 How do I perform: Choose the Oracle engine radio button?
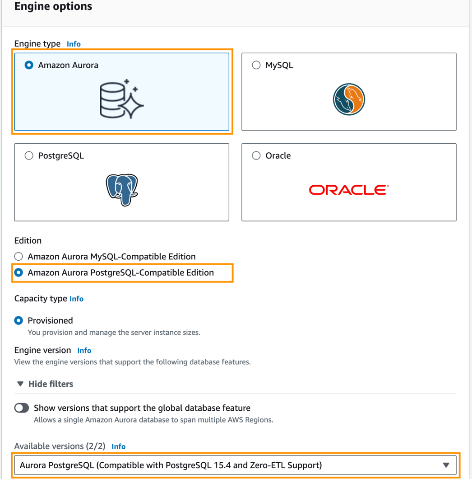coord(256,155)
